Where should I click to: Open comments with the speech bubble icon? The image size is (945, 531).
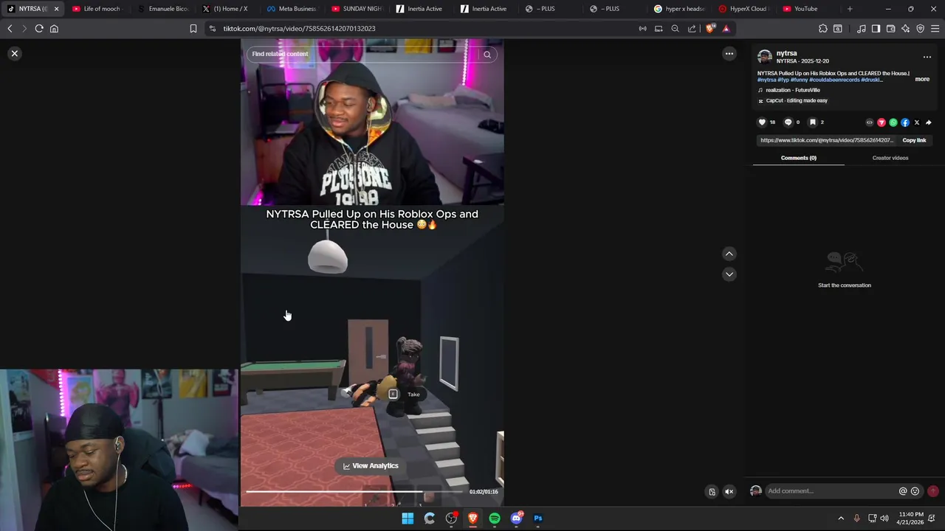click(788, 122)
